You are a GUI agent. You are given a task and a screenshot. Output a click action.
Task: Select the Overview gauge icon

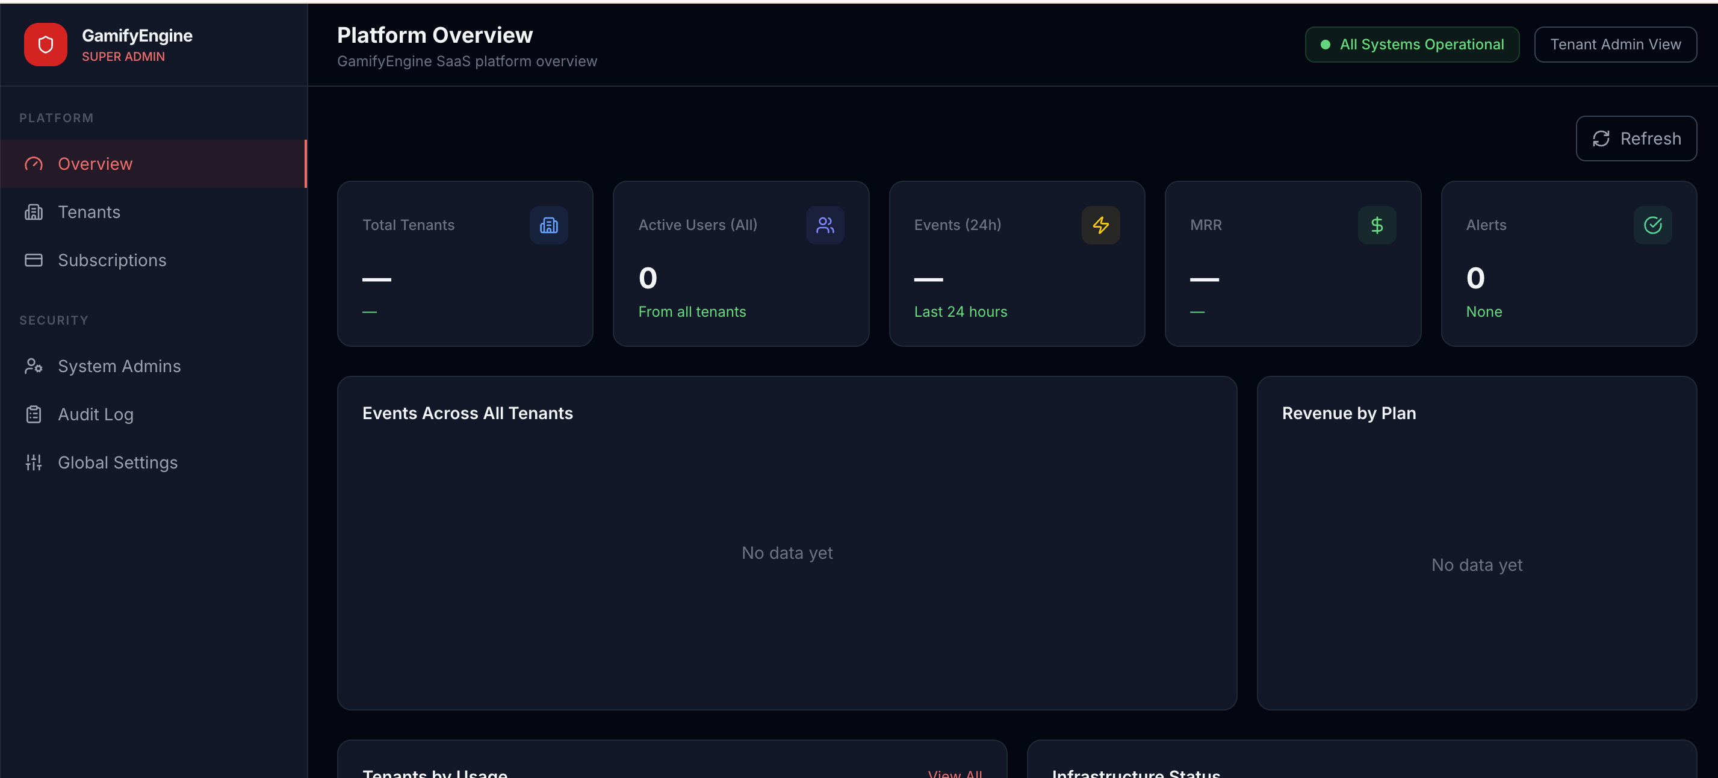[33, 163]
